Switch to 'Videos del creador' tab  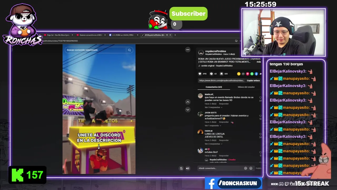coord(246,87)
